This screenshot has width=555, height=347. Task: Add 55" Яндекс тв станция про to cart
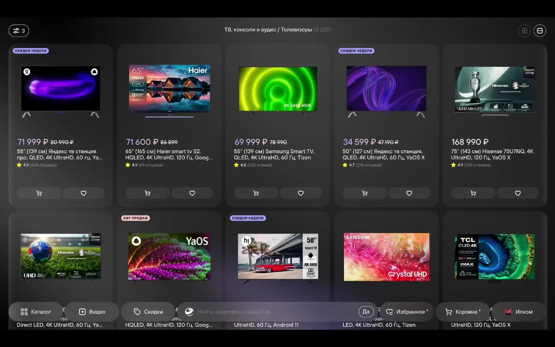pyautogui.click(x=39, y=193)
